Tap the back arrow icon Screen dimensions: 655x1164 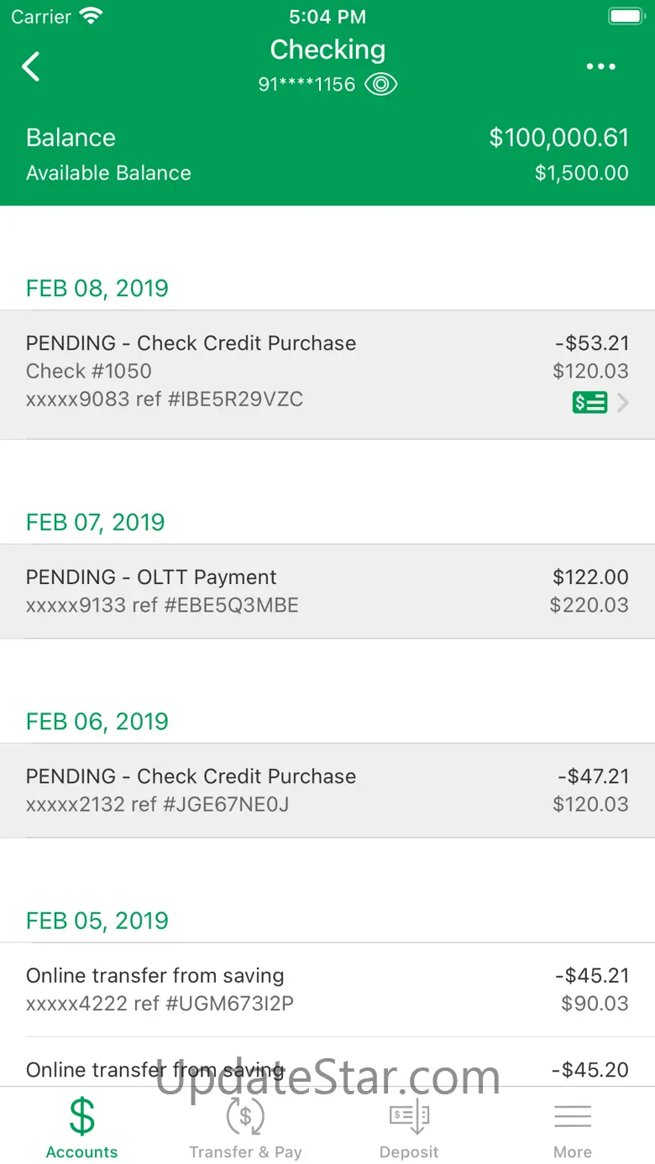point(31,66)
